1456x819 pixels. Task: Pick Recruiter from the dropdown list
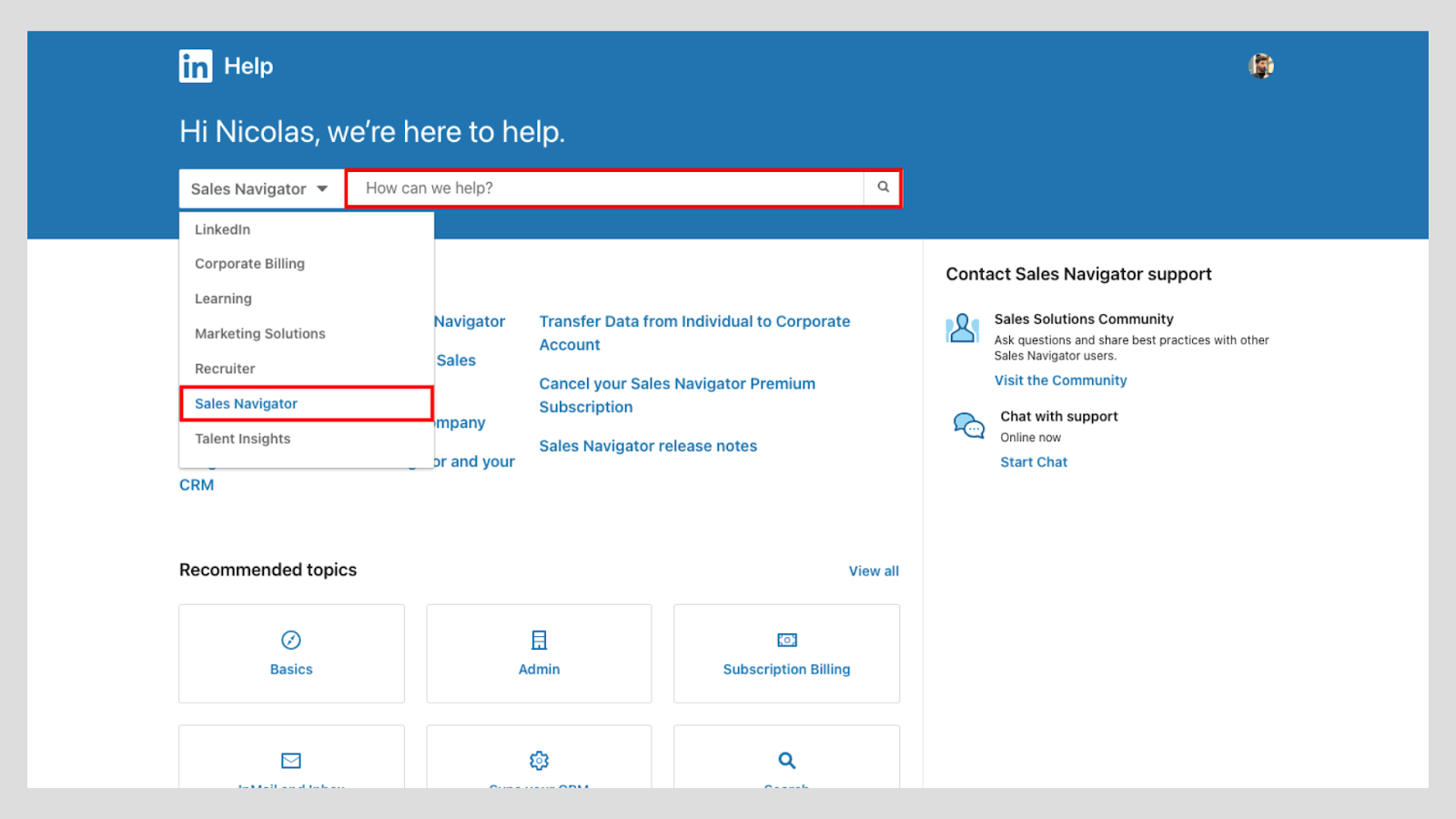click(307, 369)
